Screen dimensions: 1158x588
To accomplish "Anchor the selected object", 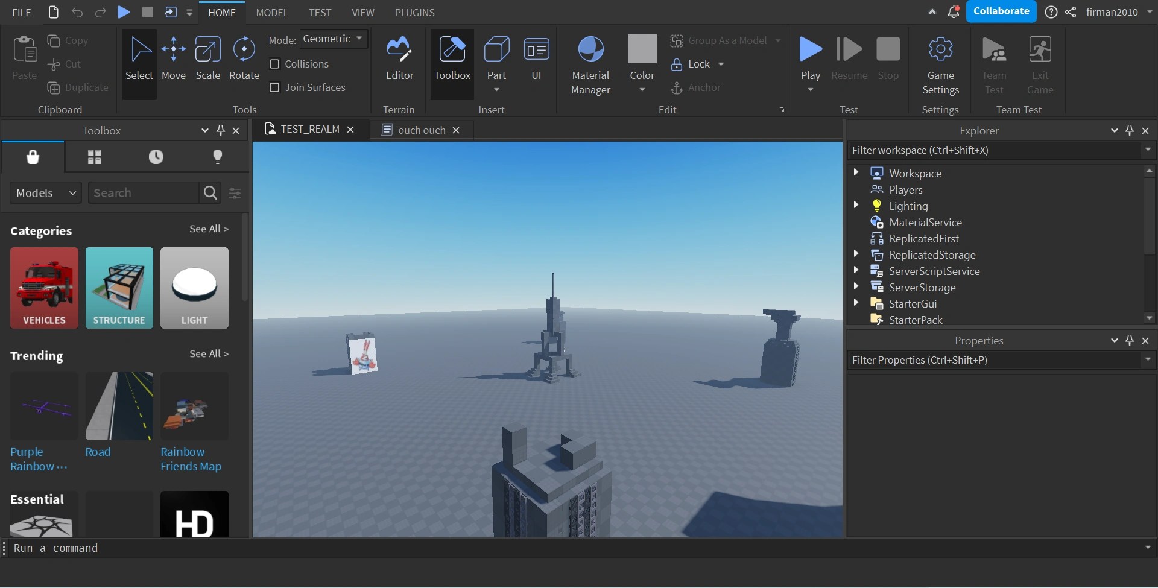I will 697,88.
